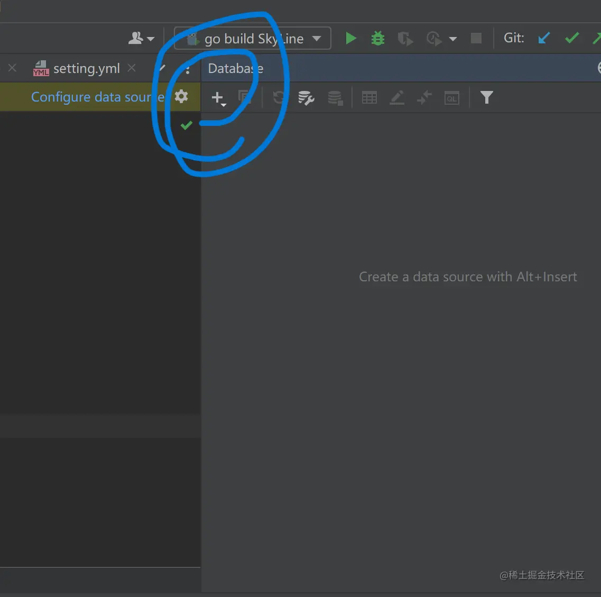Commit changes with green Git checkmark
Screen dimensions: 601x597
571,38
